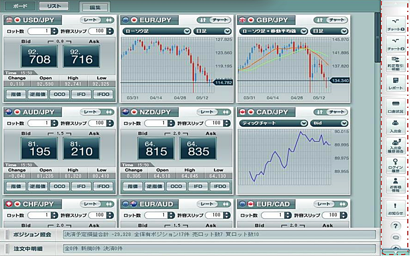Screen dimensions: 410x256
Task: Click USD/JPY Ask price 92.716
Action: point(81,57)
